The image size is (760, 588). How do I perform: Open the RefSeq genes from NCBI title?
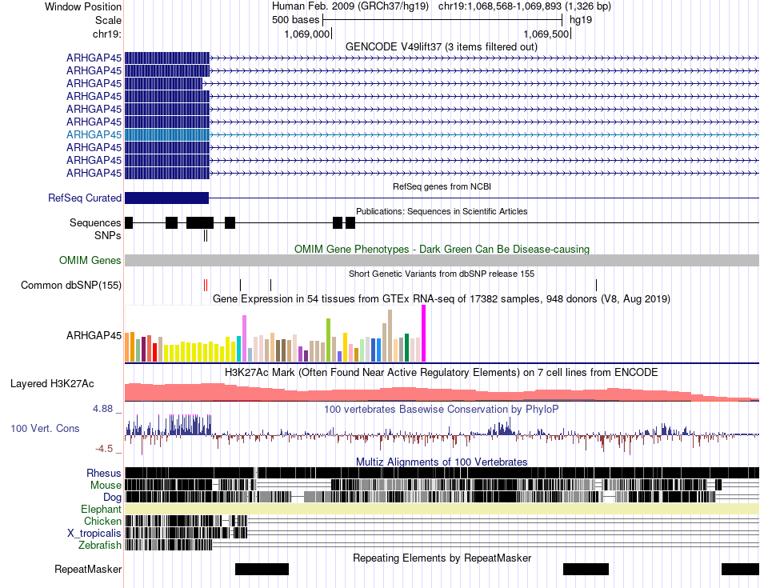click(442, 186)
